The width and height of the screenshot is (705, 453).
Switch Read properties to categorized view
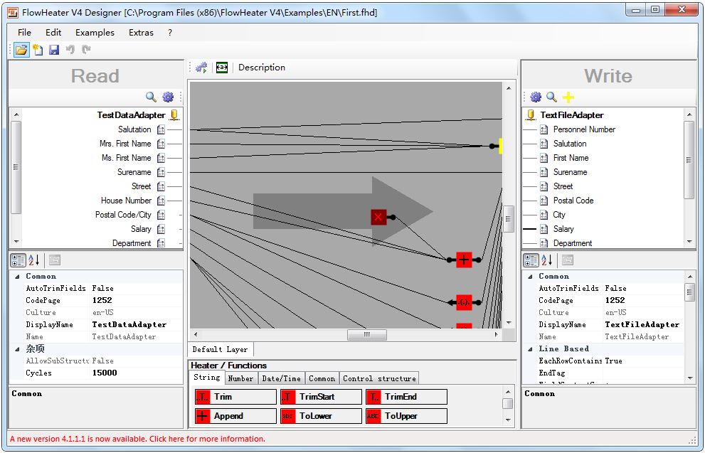click(x=18, y=260)
